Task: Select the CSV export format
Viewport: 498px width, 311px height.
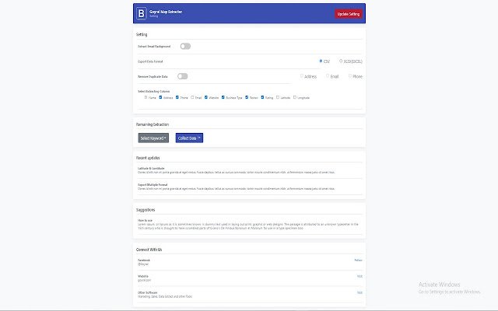Action: 321,61
